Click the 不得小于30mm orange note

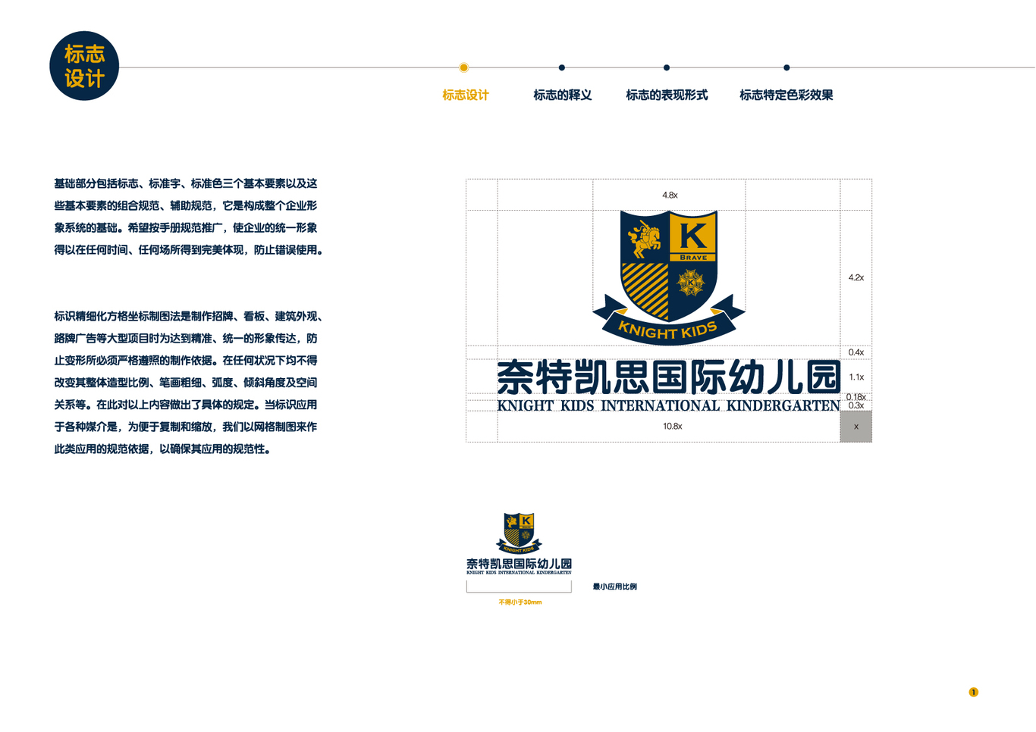[x=520, y=602]
